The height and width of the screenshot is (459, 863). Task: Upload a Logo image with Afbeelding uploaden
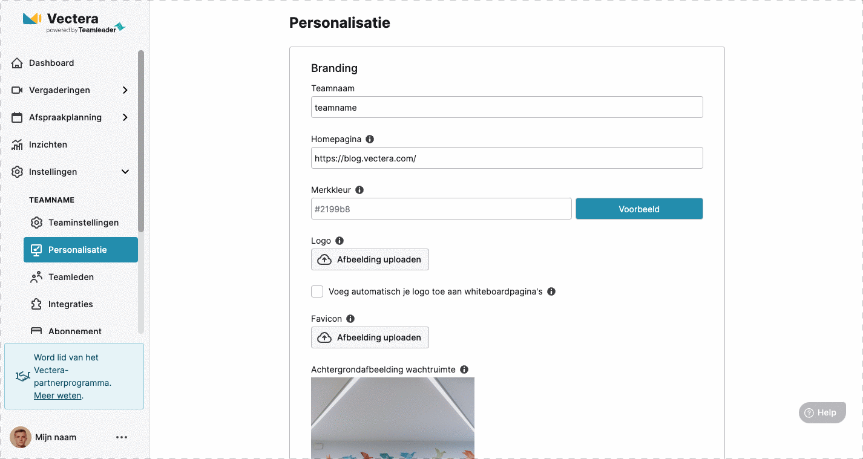[370, 259]
